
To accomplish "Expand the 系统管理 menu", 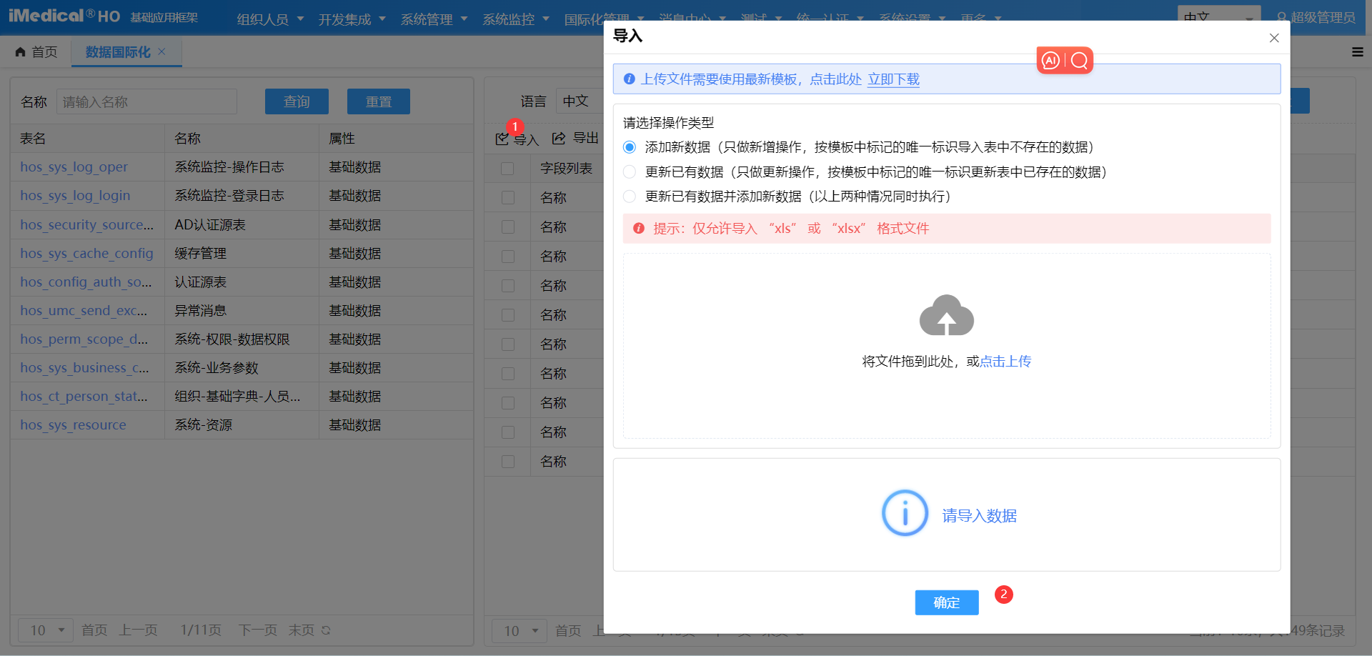I will click(434, 19).
